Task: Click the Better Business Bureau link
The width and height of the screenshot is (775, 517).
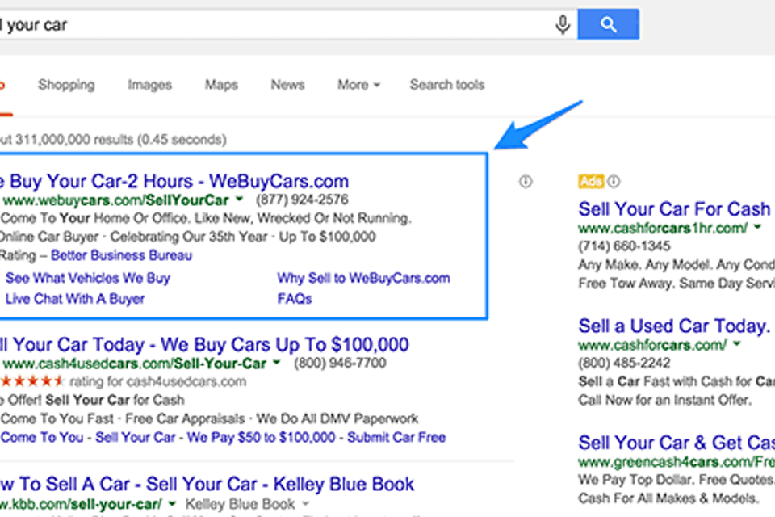Action: [124, 257]
